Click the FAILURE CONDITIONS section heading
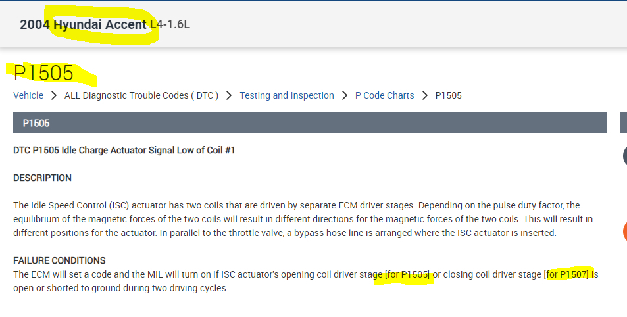Image resolution: width=627 pixels, height=317 pixels. (59, 260)
